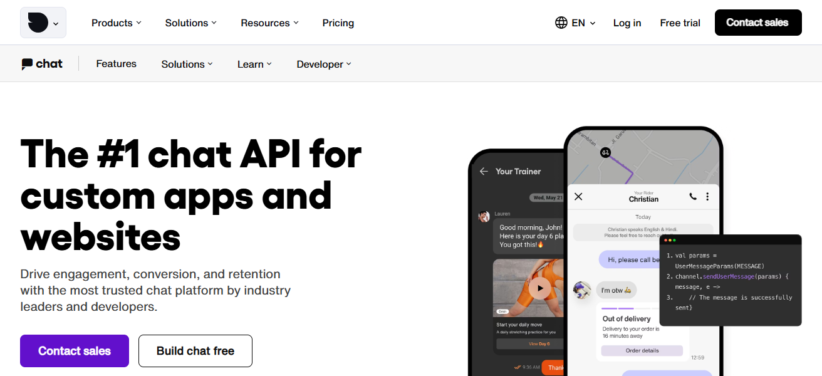Open the Products dropdown menu

(117, 23)
